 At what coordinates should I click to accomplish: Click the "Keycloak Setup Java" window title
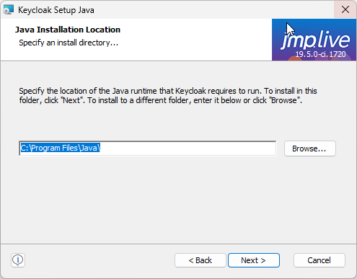click(x=56, y=10)
